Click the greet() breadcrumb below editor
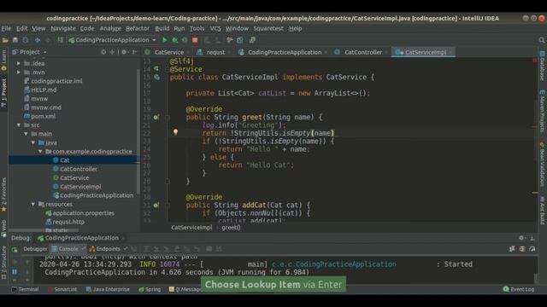 point(231,228)
